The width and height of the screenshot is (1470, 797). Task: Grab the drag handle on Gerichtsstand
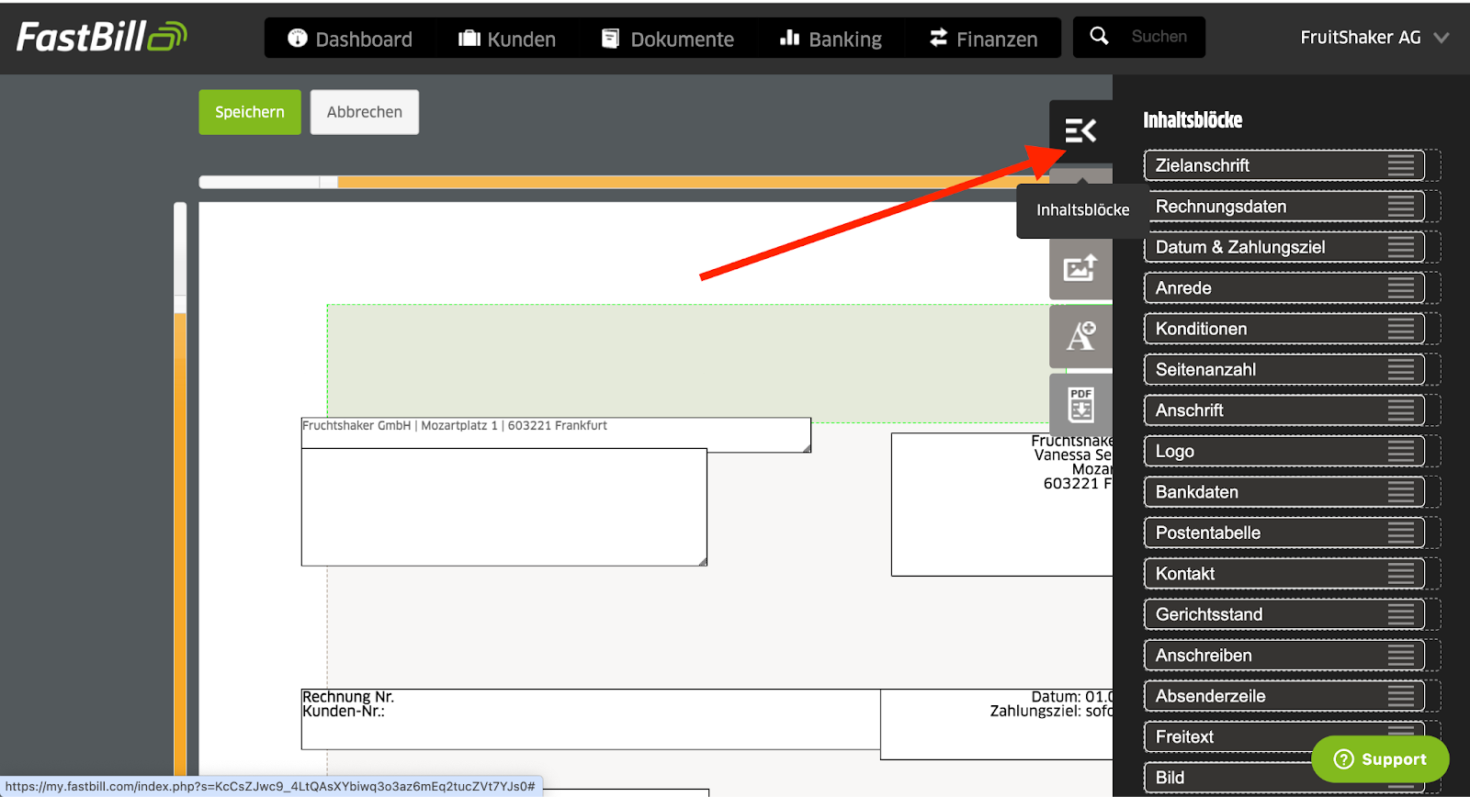tap(1401, 615)
